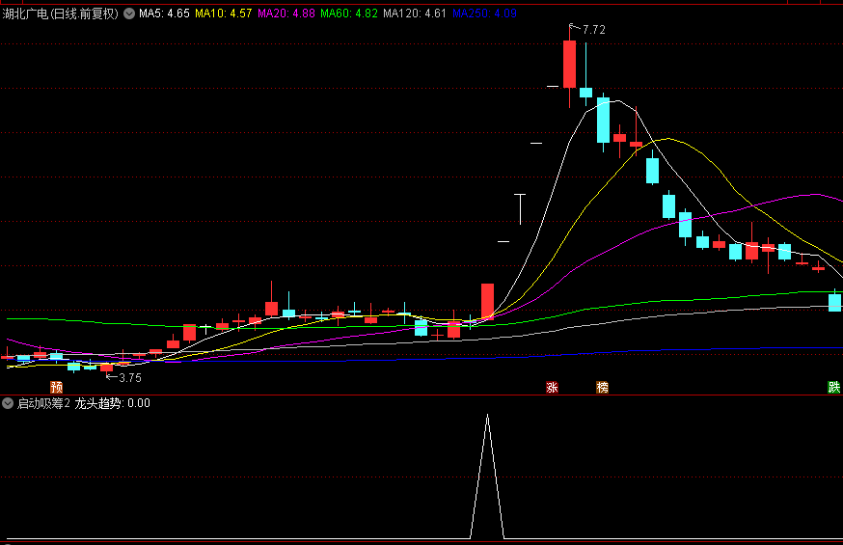Select the MA120: 4.61 label

tap(415, 14)
